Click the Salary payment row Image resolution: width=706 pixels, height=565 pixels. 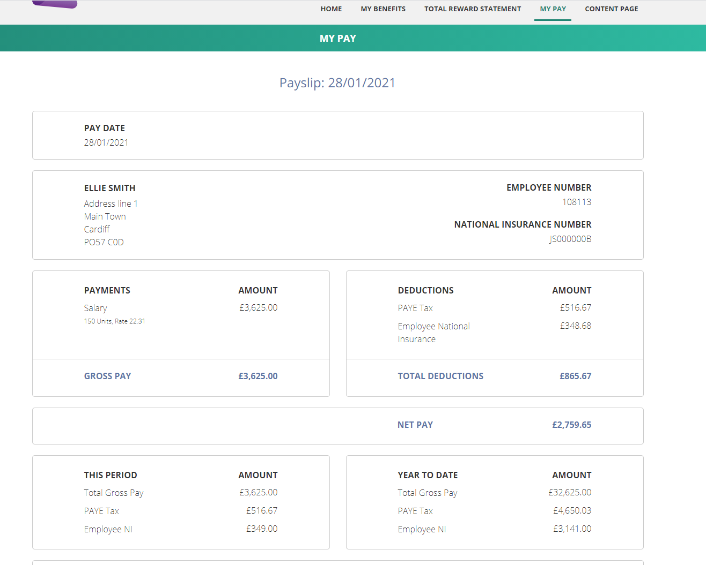[181, 314]
